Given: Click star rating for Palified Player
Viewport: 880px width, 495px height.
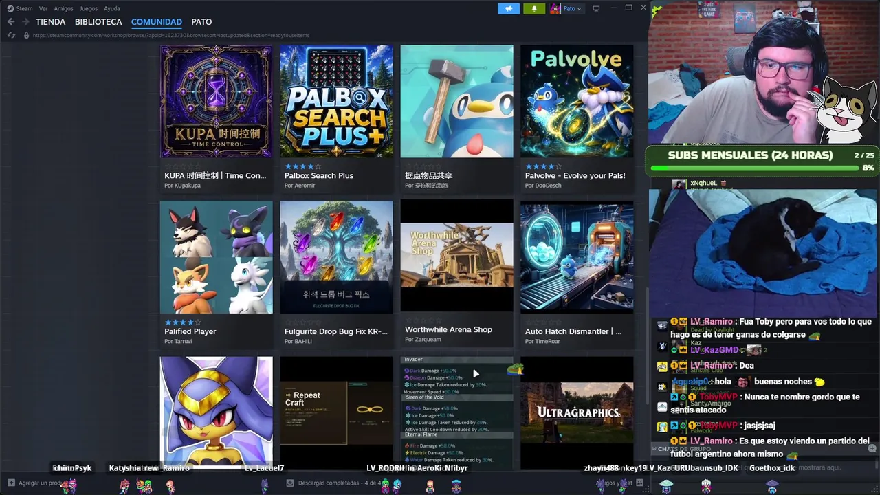Looking at the screenshot, I should [182, 322].
